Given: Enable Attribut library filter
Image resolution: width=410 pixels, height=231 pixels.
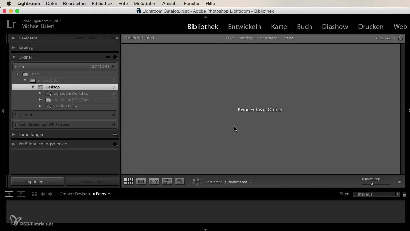Looking at the screenshot, I should coord(246,38).
